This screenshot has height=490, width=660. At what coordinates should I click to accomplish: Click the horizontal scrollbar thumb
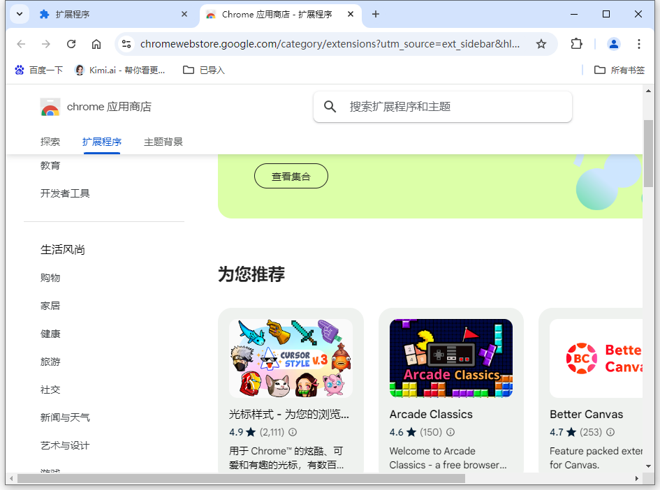coord(241,479)
